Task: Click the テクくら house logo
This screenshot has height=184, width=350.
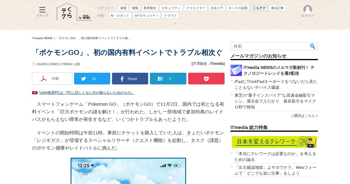Action: click(67, 12)
